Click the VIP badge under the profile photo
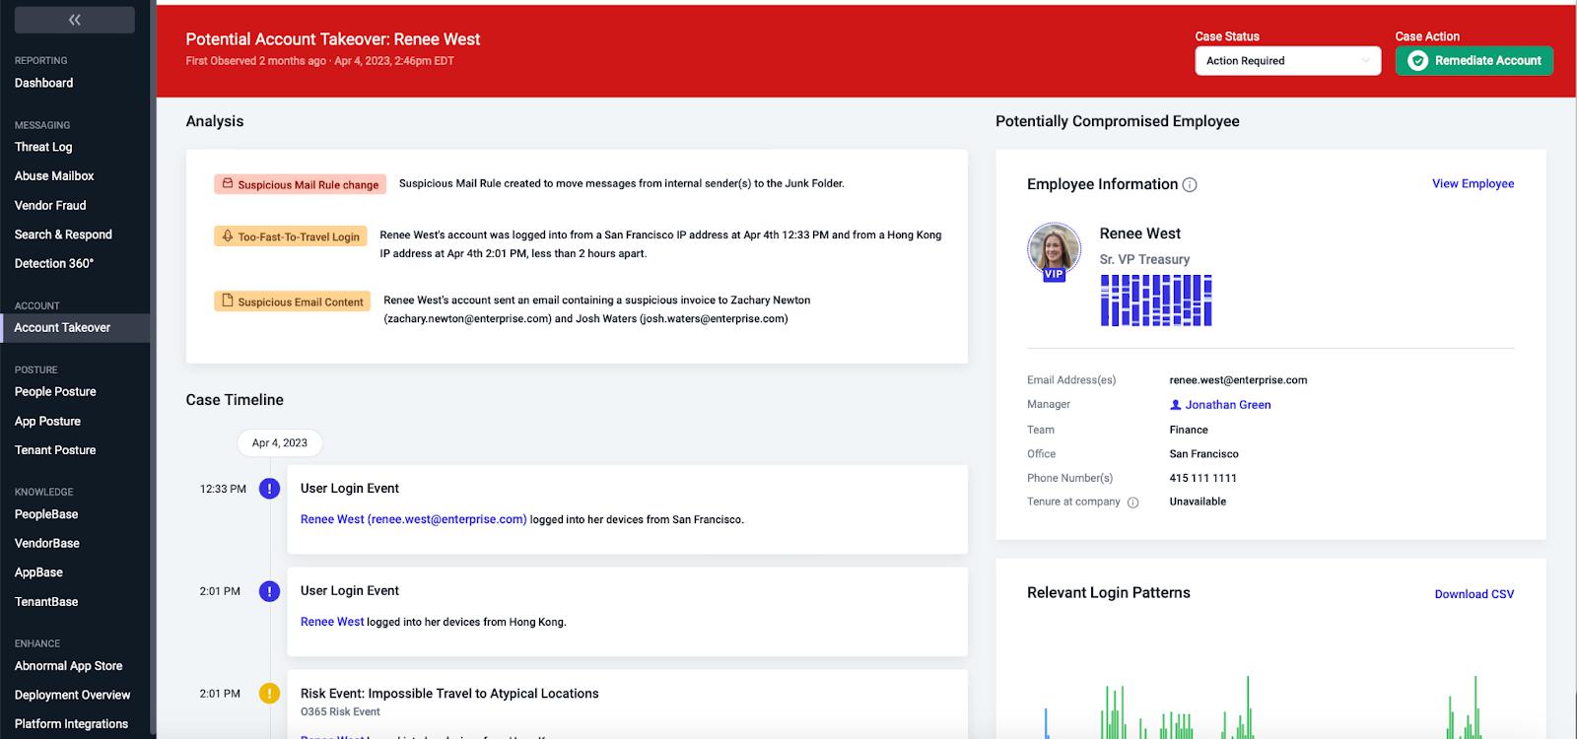 [1054, 275]
